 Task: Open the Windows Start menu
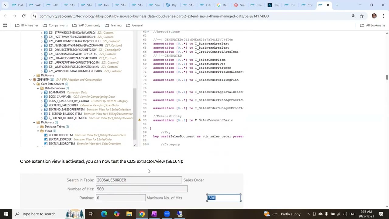pos(6,214)
